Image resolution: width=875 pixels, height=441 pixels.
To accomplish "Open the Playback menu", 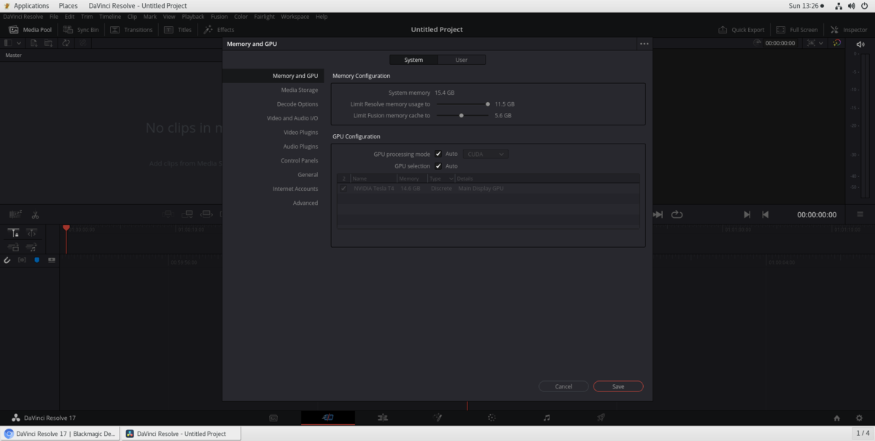I will [193, 16].
